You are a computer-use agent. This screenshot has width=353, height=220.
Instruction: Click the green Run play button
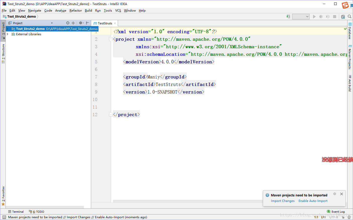pyautogui.click(x=314, y=17)
